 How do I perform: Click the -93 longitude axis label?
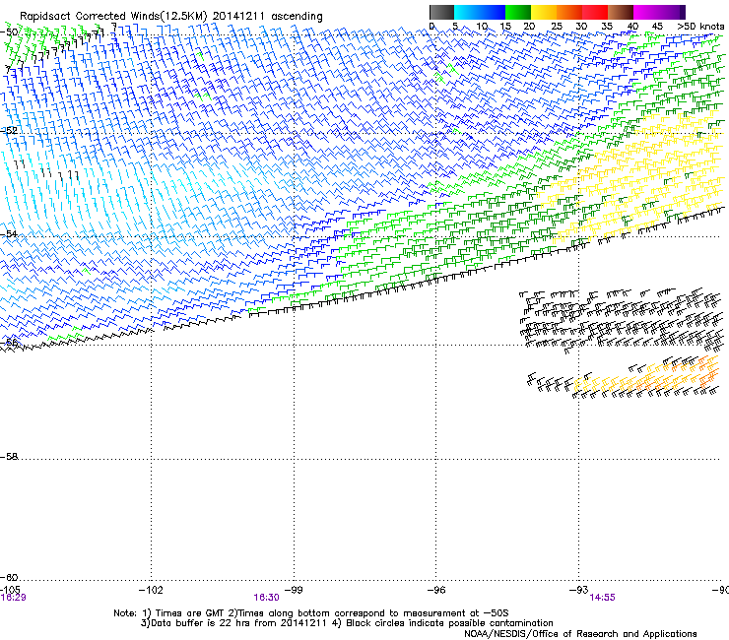click(578, 590)
